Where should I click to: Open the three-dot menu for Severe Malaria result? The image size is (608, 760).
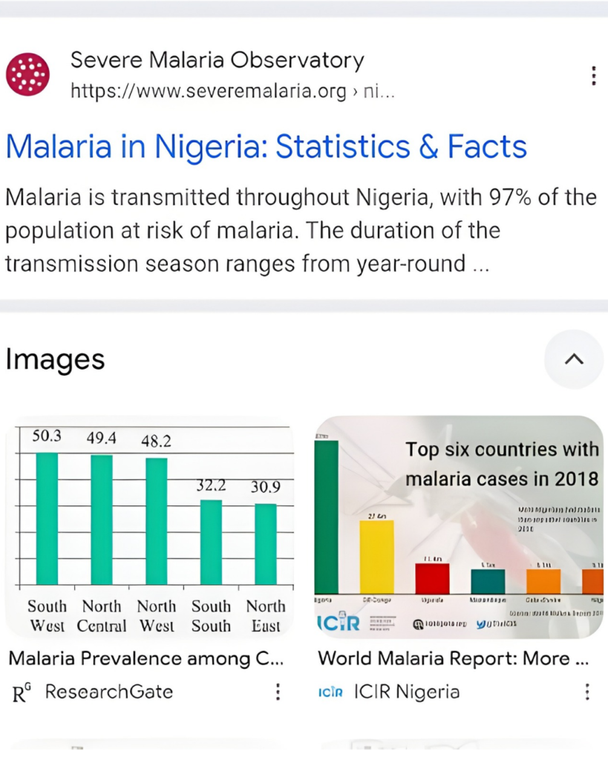point(593,76)
